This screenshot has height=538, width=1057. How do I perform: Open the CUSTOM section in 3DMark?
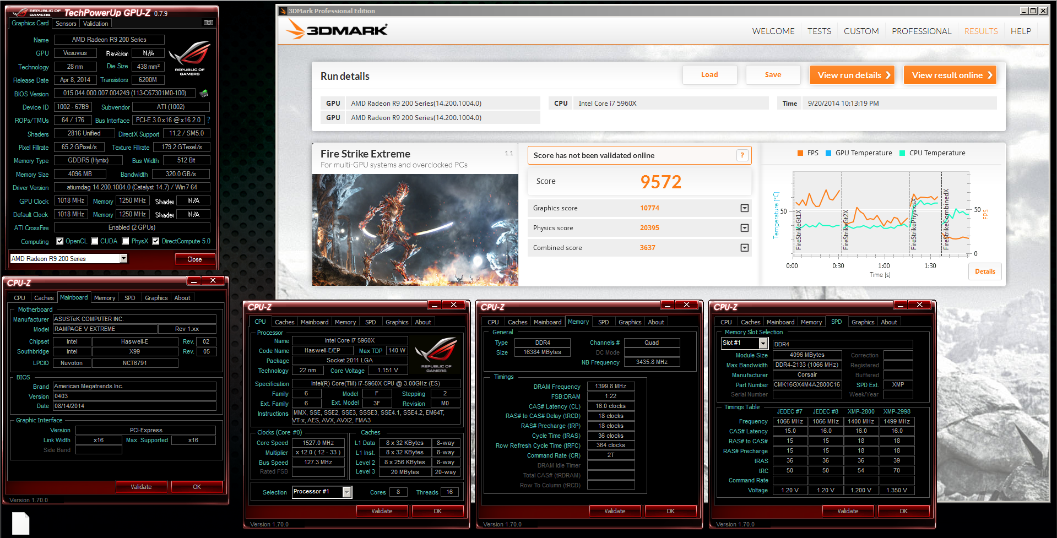[x=861, y=31]
